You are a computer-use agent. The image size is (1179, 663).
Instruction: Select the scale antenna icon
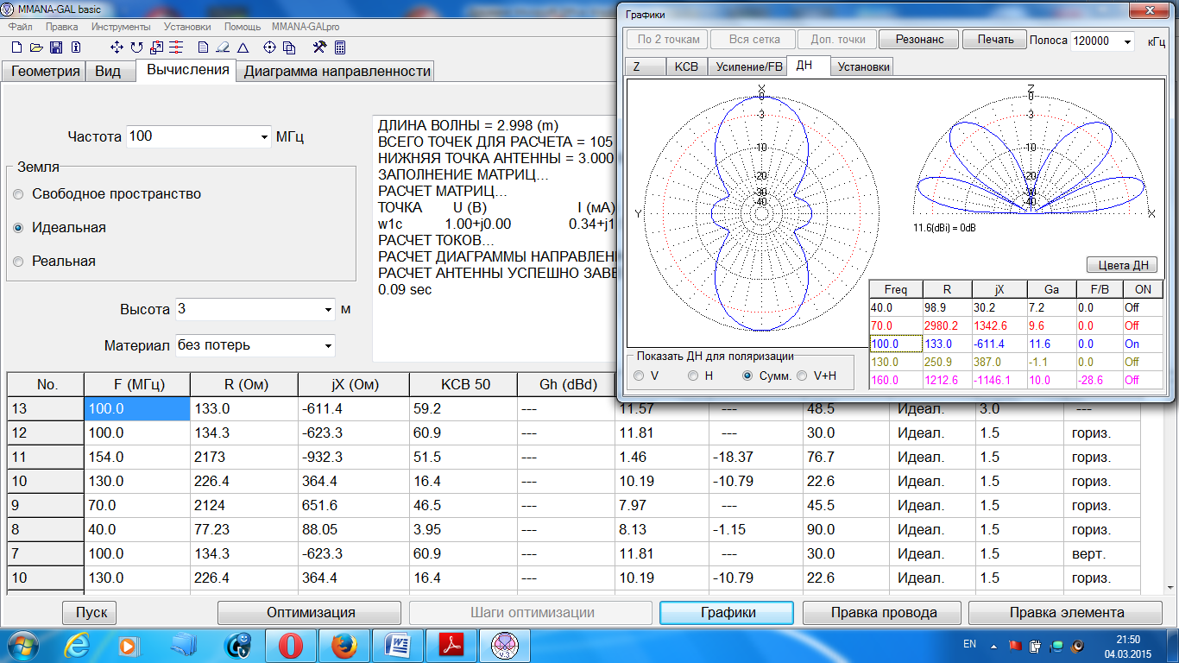pyautogui.click(x=157, y=47)
